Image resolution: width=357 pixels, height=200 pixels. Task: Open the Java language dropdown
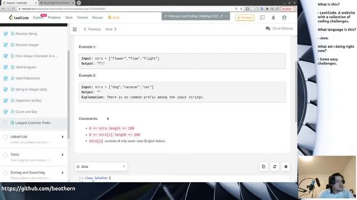[x=101, y=167]
